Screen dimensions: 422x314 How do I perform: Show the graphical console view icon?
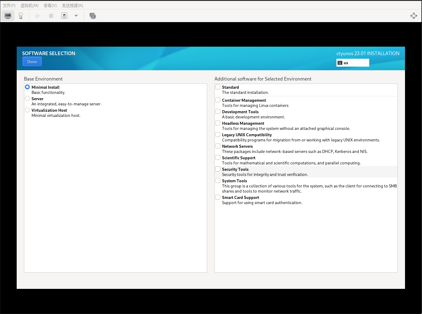coord(8,16)
